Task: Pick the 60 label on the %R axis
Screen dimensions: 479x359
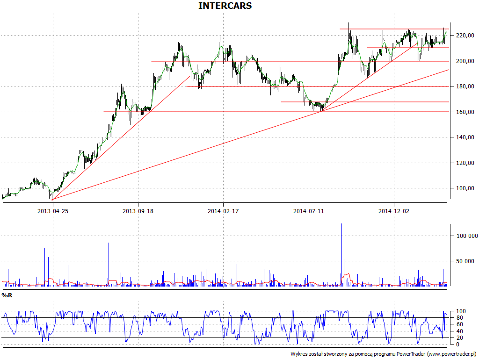Action: pyautogui.click(x=459, y=324)
